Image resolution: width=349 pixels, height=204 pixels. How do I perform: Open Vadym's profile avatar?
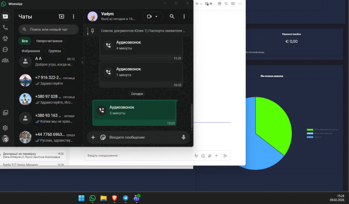(92, 16)
